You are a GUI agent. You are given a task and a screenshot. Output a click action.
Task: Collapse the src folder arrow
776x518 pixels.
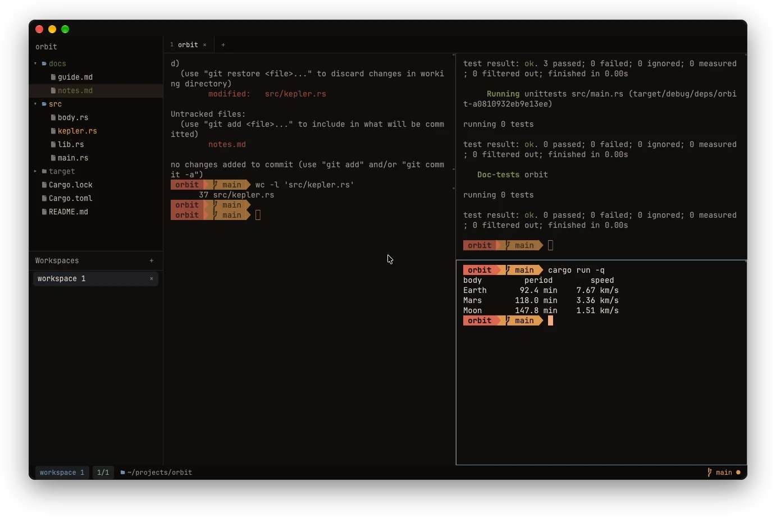click(x=35, y=104)
